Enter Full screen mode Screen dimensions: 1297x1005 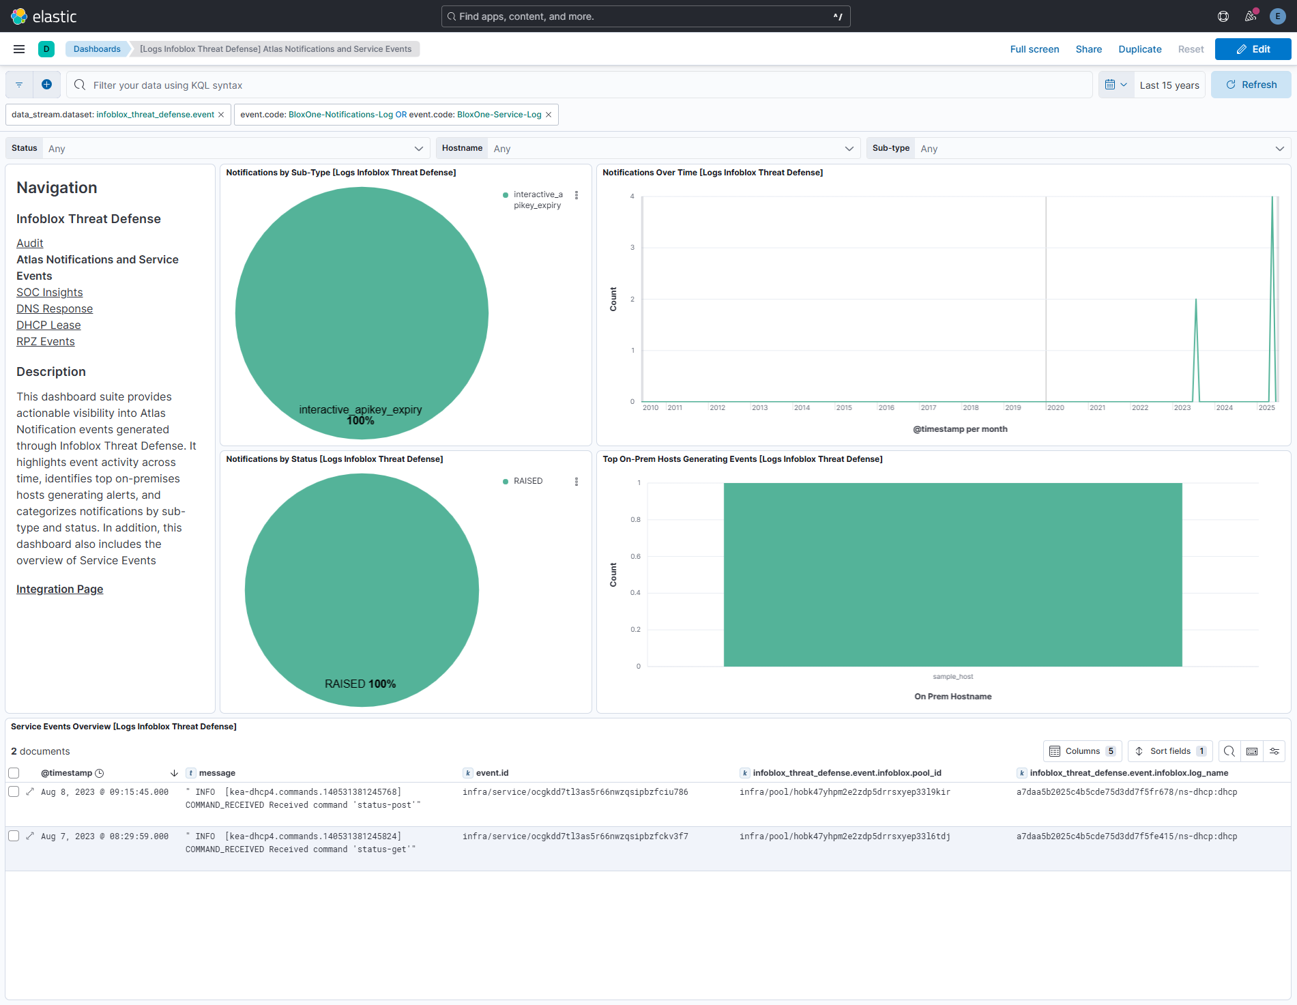1034,49
